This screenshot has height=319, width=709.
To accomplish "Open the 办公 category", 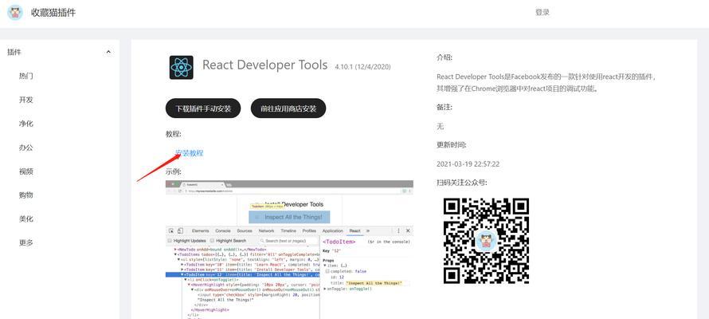I will click(x=25, y=148).
